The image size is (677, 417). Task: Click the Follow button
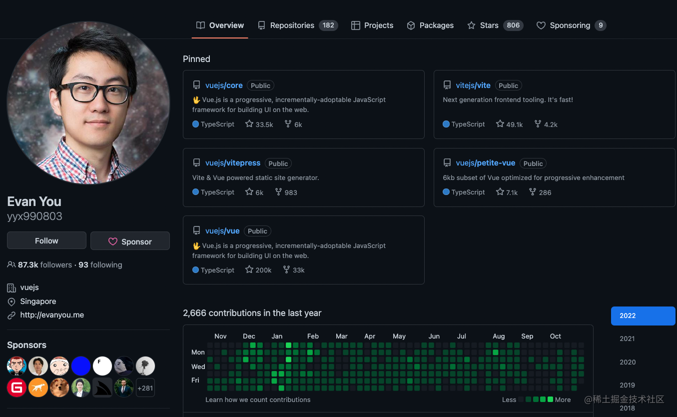tap(46, 240)
